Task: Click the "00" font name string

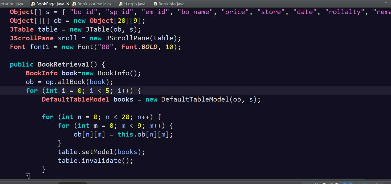Action: [x=106, y=47]
